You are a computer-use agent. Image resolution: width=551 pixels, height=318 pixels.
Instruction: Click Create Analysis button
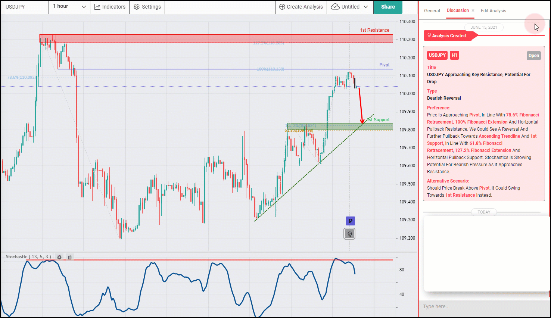click(301, 7)
